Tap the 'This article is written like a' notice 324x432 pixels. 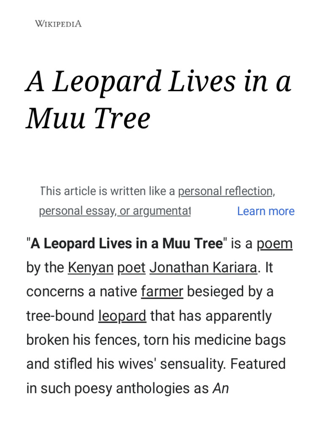click(108, 191)
